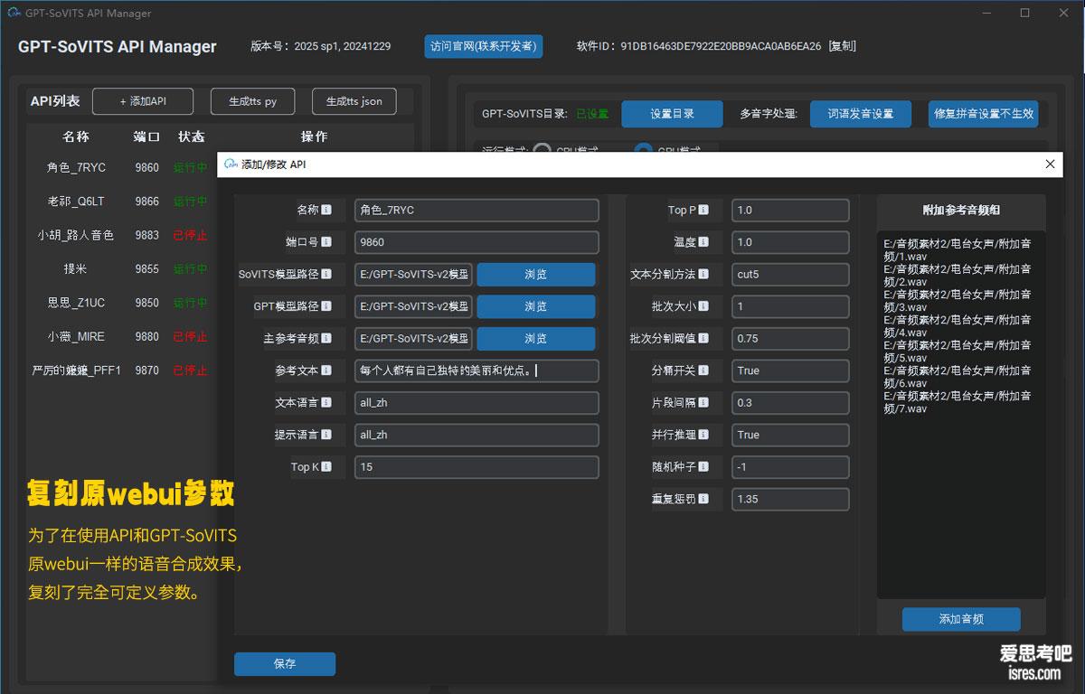Browse for GPT模型路径 with 浏览
1085x694 pixels.
[536, 306]
